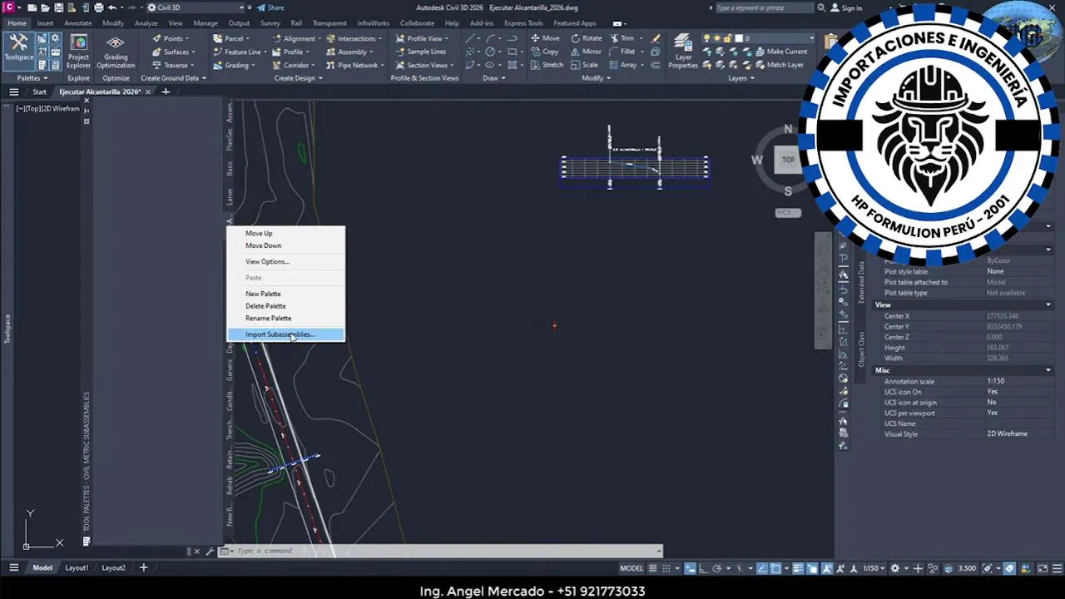This screenshot has height=599, width=1065.
Task: Click the Open file folder icon
Action: tap(45, 7)
